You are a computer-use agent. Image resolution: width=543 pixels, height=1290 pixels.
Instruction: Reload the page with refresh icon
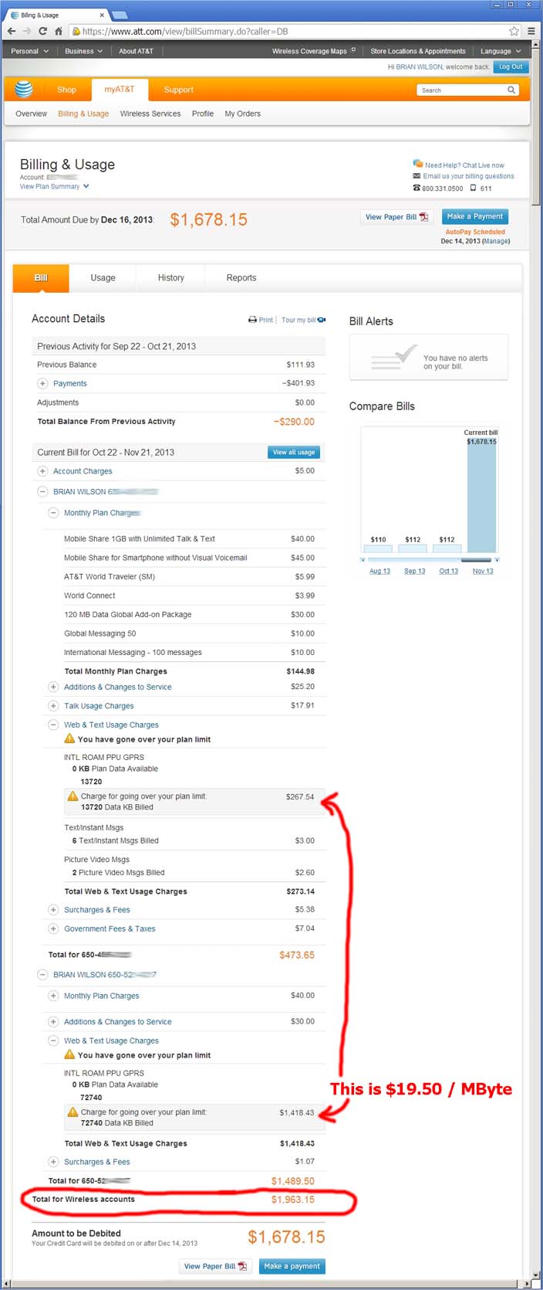(42, 31)
